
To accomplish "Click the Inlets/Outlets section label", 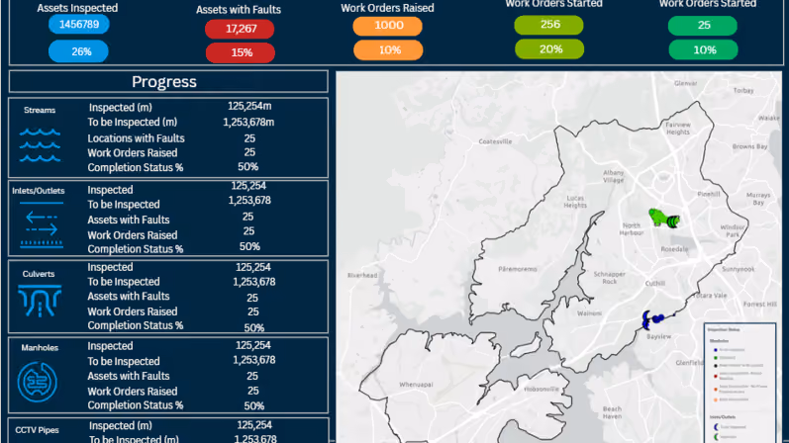I will point(39,191).
